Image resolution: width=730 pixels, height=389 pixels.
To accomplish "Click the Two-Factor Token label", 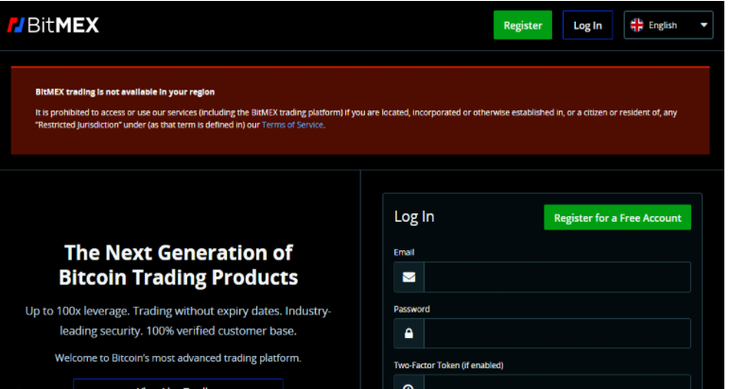I will 448,365.
